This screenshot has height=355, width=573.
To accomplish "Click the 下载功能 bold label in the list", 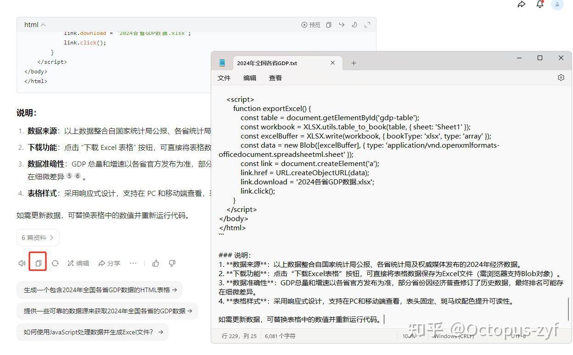I will [x=42, y=148].
